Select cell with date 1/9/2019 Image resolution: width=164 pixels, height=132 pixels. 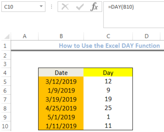[x=61, y=90]
